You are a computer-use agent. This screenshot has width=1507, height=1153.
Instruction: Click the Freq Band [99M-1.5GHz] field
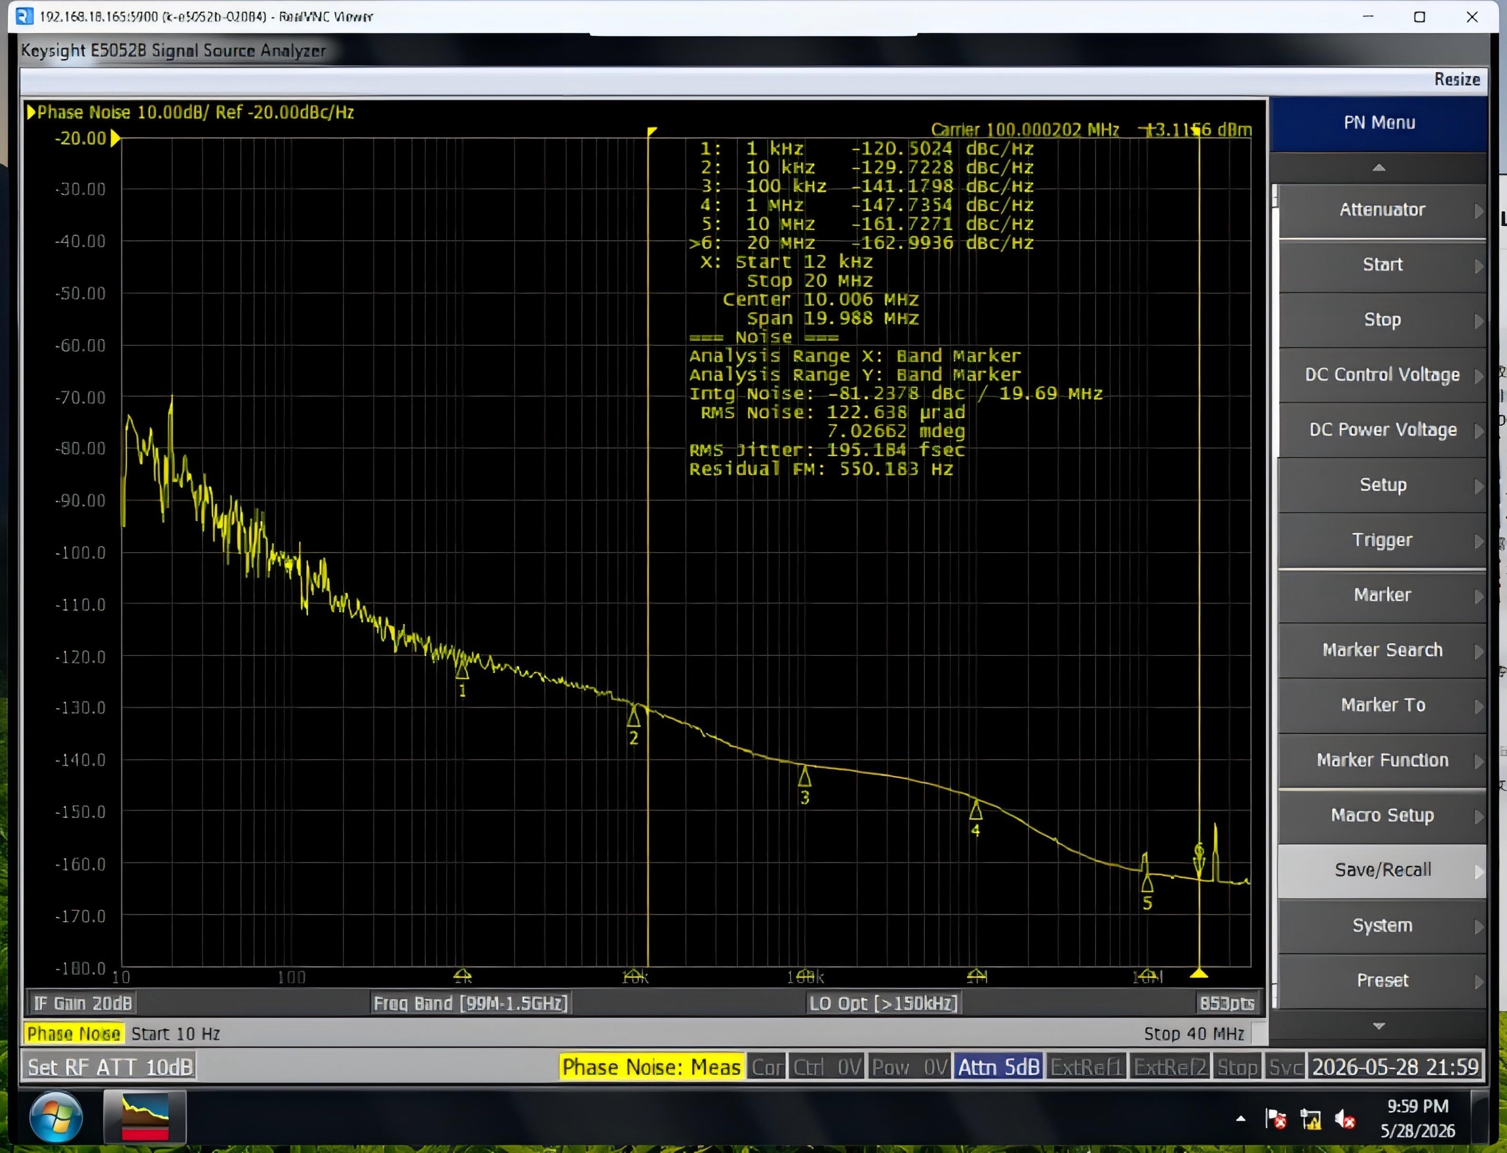pyautogui.click(x=471, y=1003)
